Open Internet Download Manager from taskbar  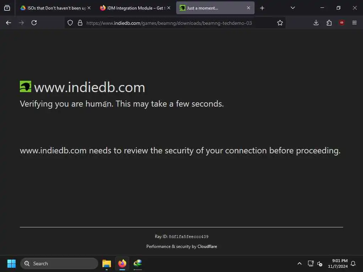pyautogui.click(x=138, y=263)
